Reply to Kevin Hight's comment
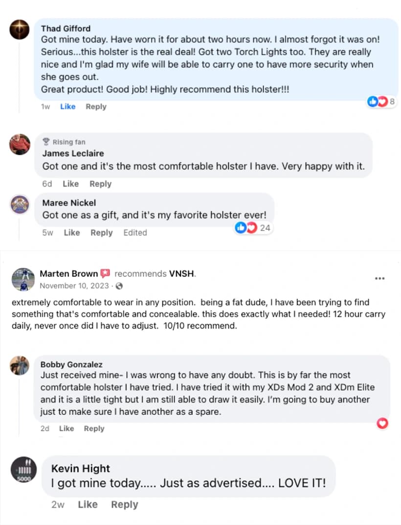The image size is (401, 525). coord(124,504)
